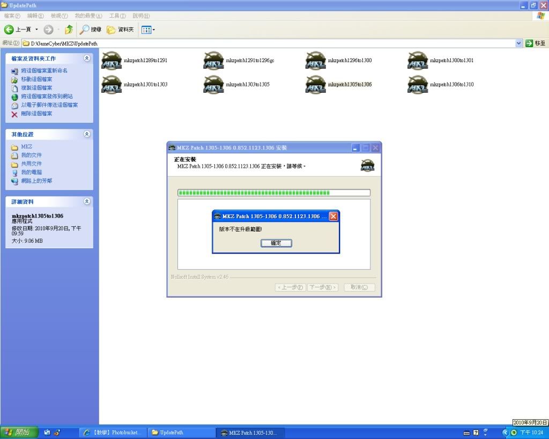This screenshot has height=439, width=549.
Task: Open the 檔案(F) menu
Action: point(12,16)
